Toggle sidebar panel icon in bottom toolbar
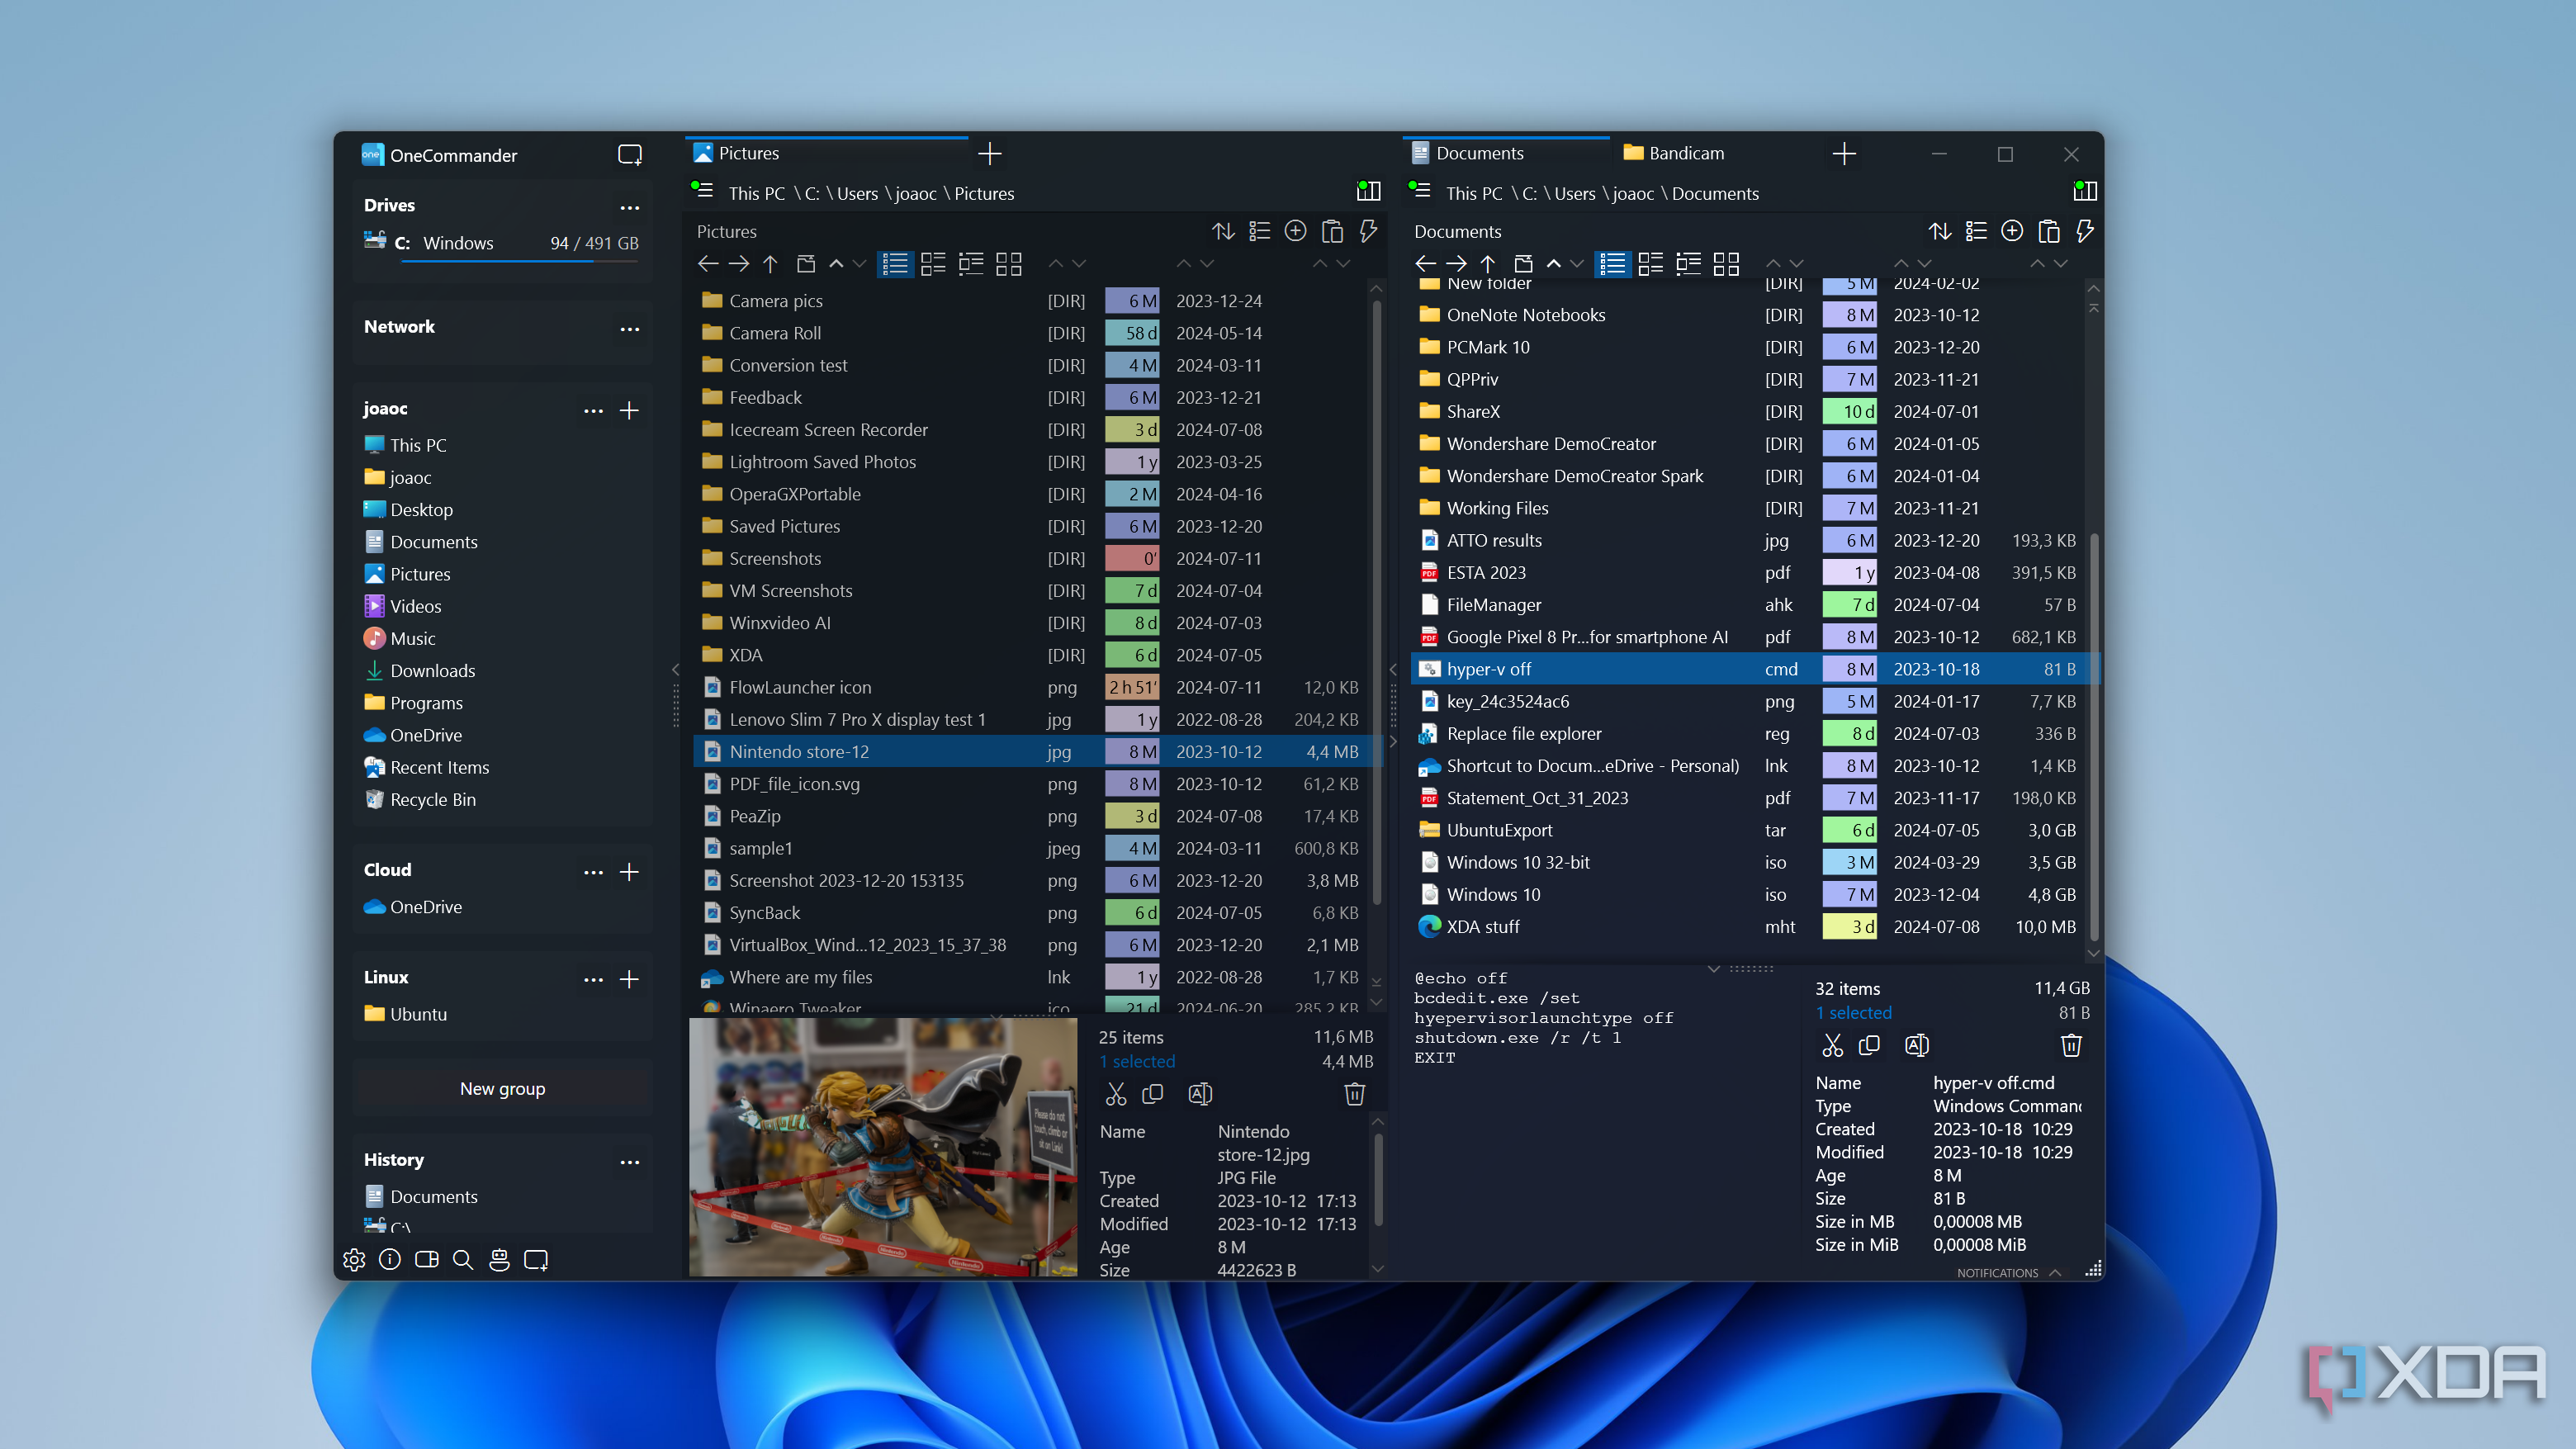2576x1449 pixels. coord(427,1259)
